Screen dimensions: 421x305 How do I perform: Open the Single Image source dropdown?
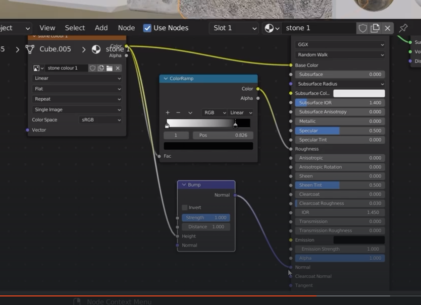[77, 109]
